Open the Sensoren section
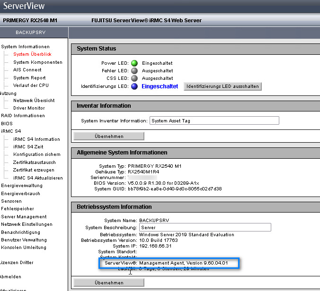The width and height of the screenshot is (320, 291). pyautogui.click(x=11, y=201)
